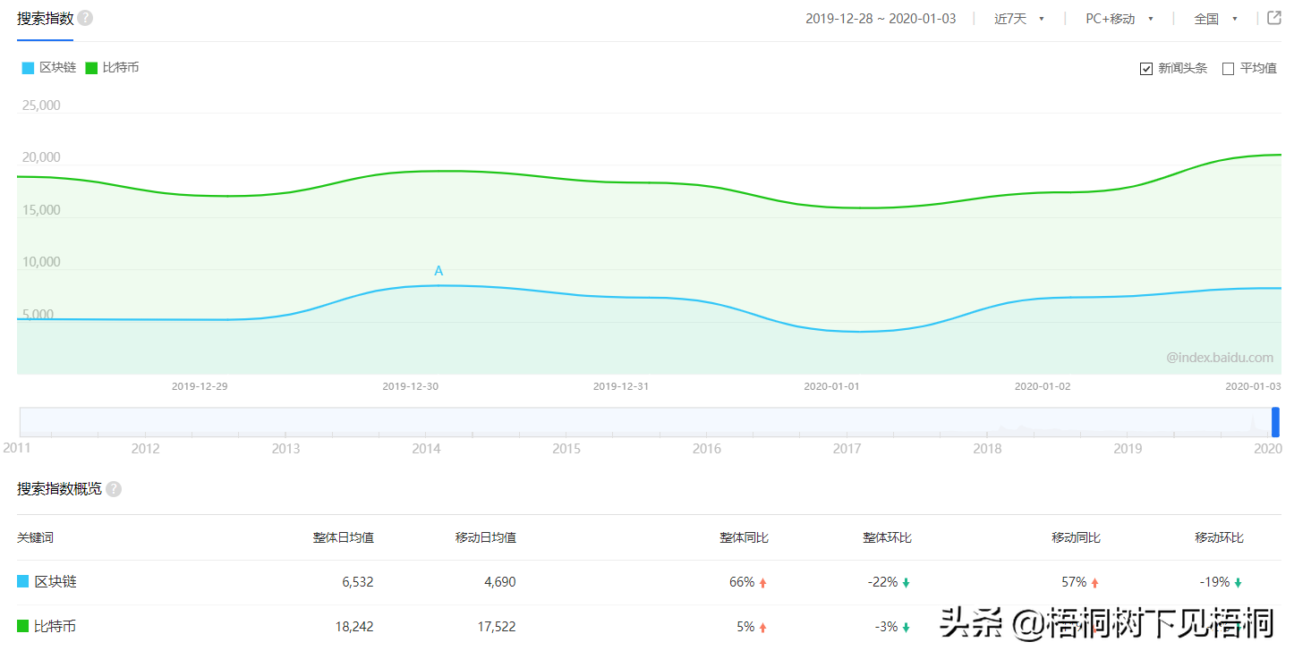Click the 移动环比 column header
The image size is (1294, 659).
point(1220,537)
